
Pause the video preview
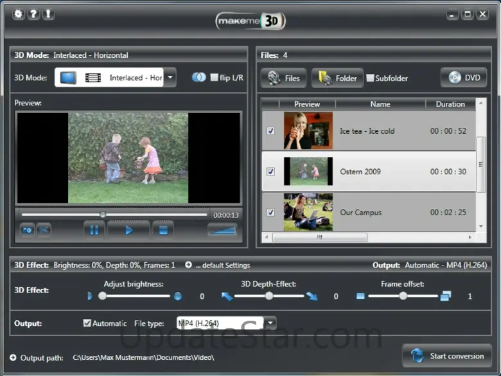(x=94, y=230)
